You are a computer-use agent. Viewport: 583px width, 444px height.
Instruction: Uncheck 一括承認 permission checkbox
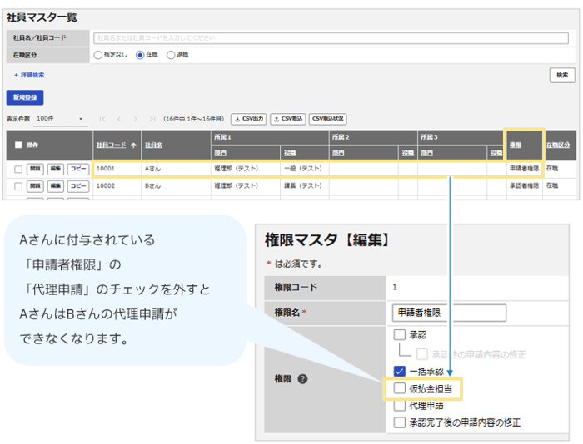click(399, 371)
